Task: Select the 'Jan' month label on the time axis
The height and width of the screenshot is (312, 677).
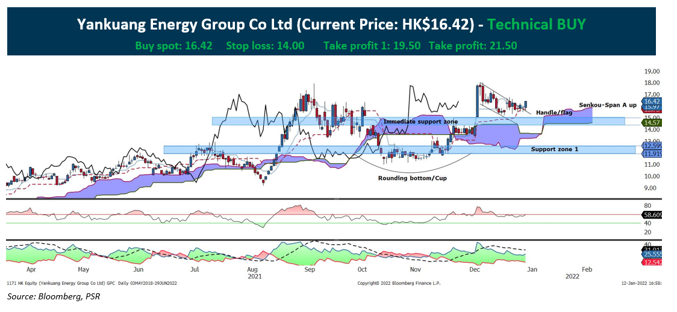Action: click(531, 269)
